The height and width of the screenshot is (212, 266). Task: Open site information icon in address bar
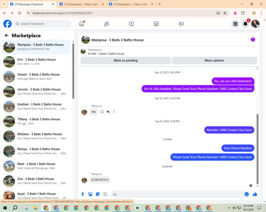28,13
